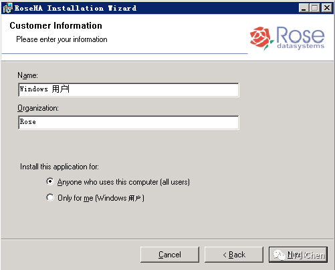Image resolution: width=335 pixels, height=270 pixels.
Task: Close the RoseHA Installation Wizard
Action: [327, 8]
